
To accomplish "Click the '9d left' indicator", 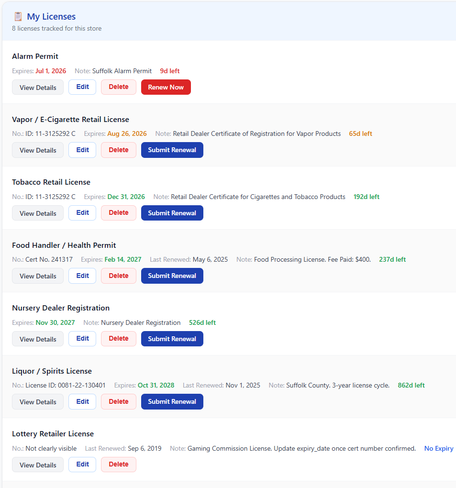I will coord(170,71).
